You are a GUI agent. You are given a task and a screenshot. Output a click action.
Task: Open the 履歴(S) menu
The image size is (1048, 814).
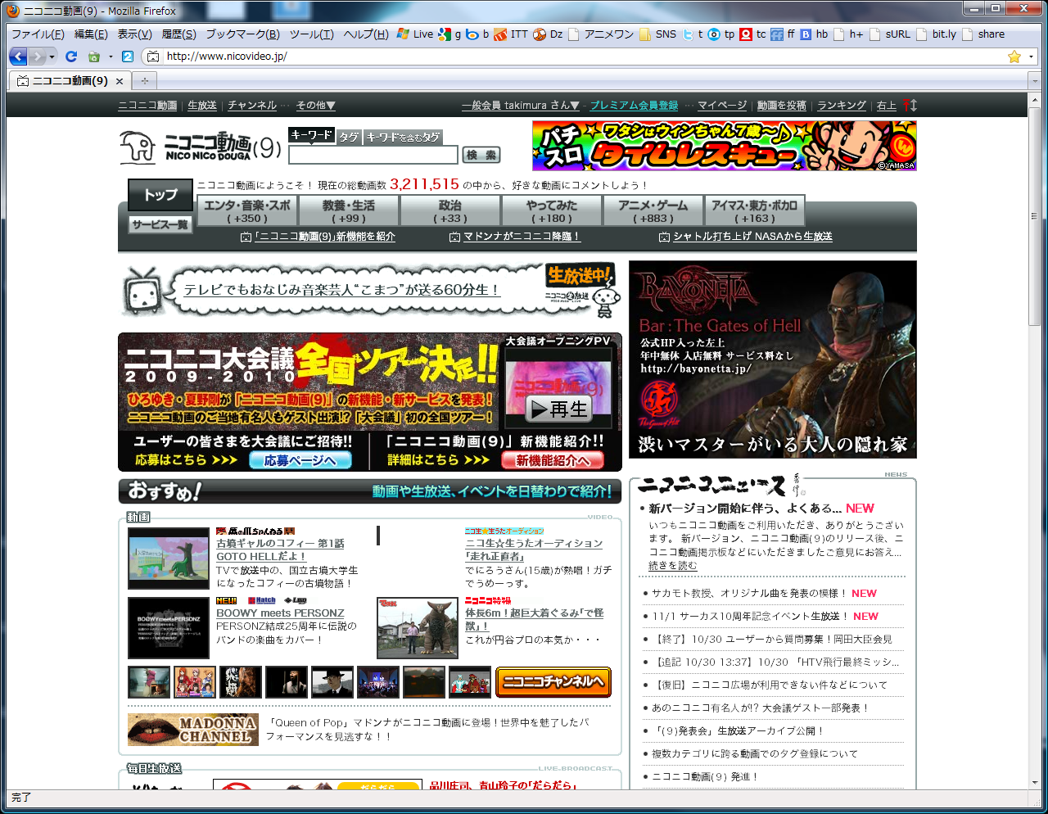pyautogui.click(x=178, y=34)
